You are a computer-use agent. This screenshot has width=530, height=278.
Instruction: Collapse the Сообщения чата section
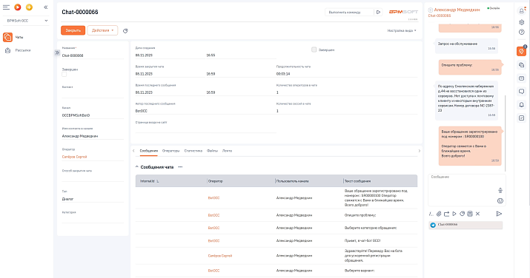coord(137,167)
